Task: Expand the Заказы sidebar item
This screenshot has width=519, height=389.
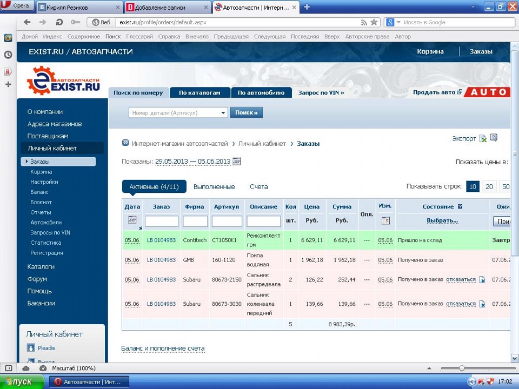Action: [x=58, y=162]
